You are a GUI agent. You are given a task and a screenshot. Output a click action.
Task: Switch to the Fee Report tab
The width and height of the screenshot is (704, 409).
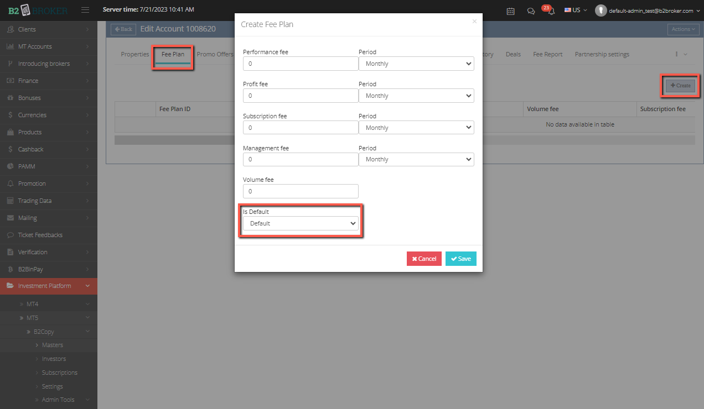(x=547, y=54)
